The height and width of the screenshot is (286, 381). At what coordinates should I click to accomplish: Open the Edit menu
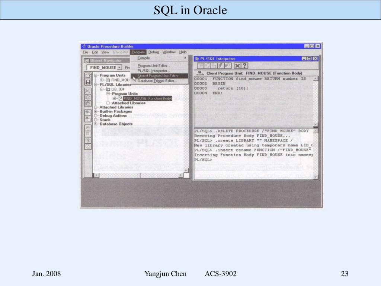pyautogui.click(x=95, y=52)
